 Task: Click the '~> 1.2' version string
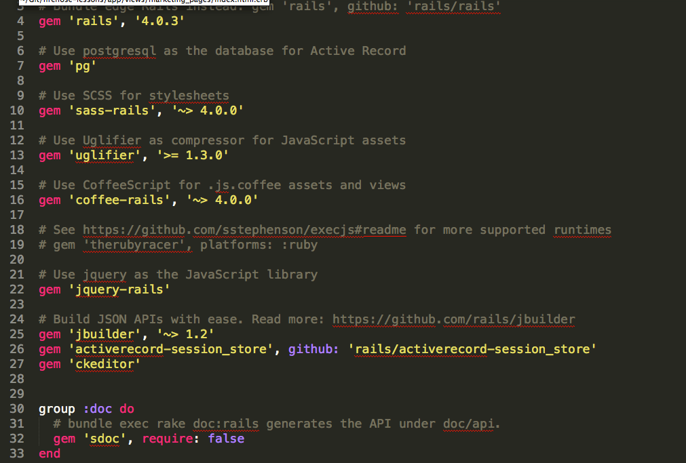[185, 334]
